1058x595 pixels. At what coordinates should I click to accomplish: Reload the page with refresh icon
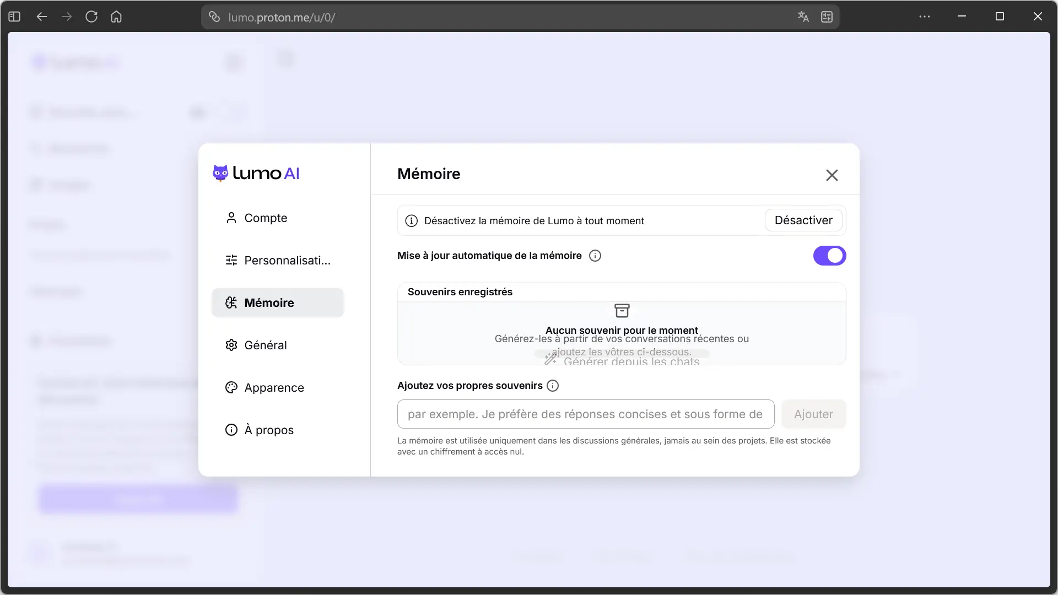[91, 17]
